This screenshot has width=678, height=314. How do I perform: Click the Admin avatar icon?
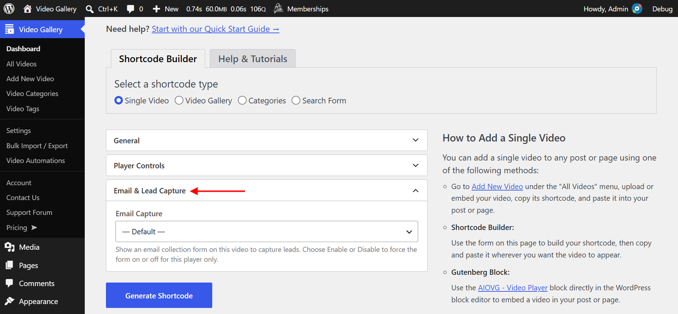point(637,8)
